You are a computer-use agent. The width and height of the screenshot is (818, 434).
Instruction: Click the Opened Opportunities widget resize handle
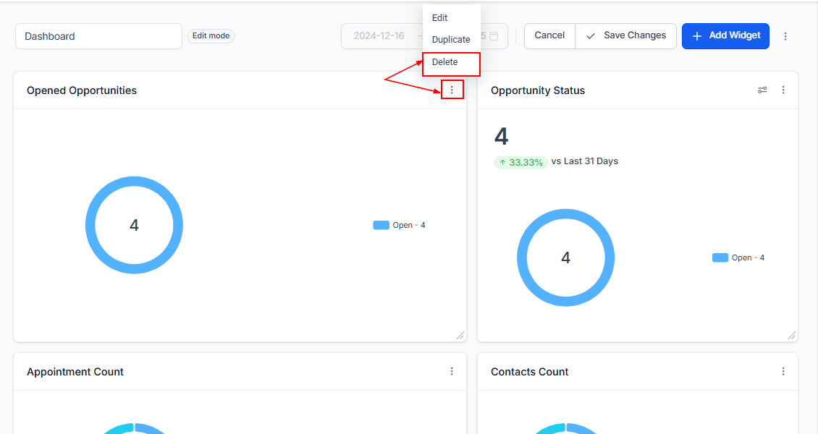460,335
